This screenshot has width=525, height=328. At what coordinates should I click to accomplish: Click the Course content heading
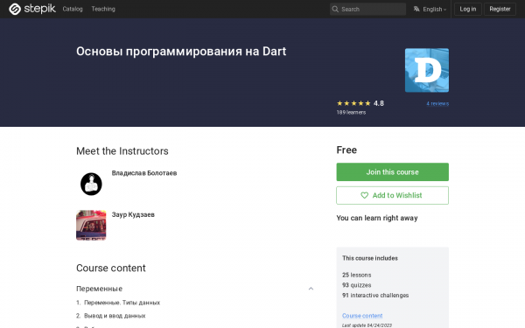(111, 269)
